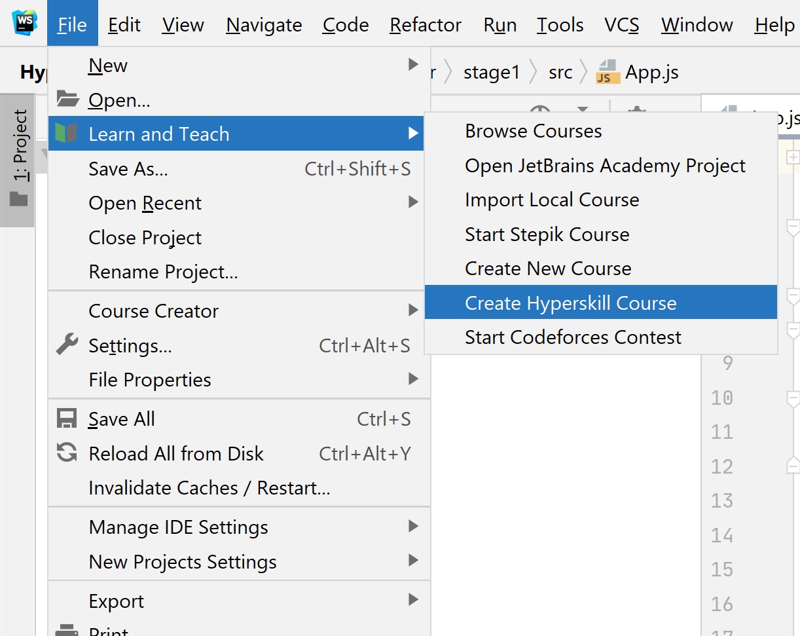
Task: Open the Refactor menu
Action: (426, 25)
